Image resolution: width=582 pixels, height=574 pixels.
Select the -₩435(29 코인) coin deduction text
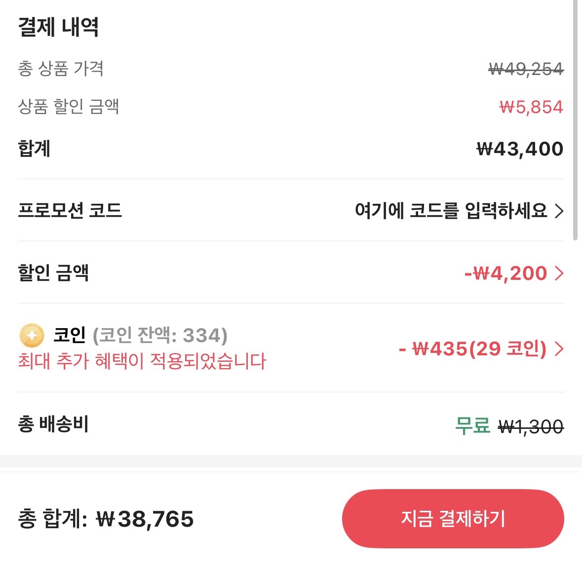pyautogui.click(x=473, y=349)
